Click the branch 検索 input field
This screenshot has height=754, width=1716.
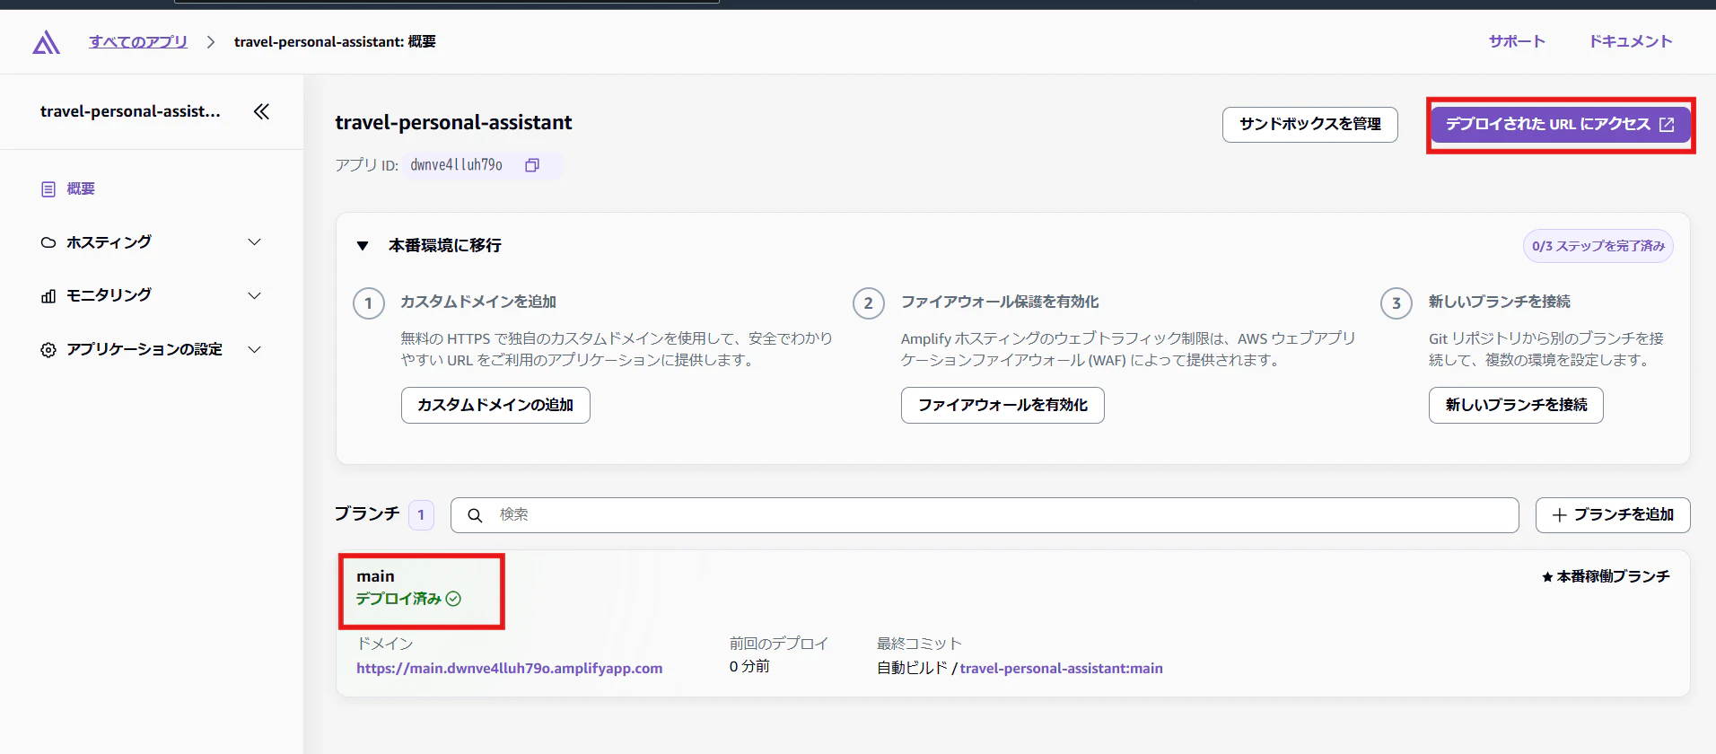coord(985,515)
